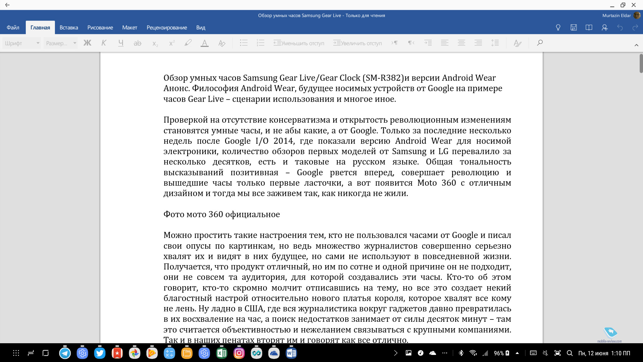Set right-to-left paragraph direction
The image size is (643, 362).
point(411,43)
